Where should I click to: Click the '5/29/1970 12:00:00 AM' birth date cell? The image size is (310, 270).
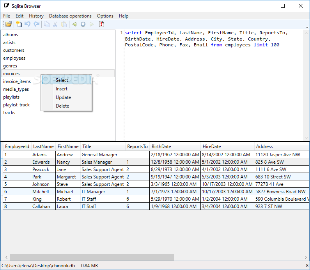(175, 199)
